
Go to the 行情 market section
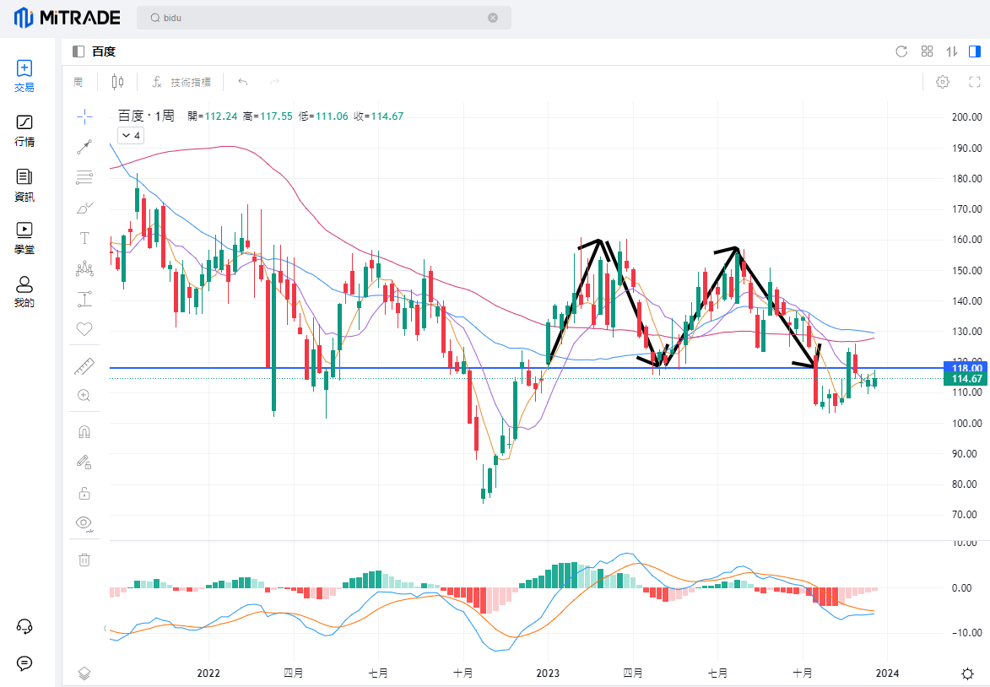point(24,130)
